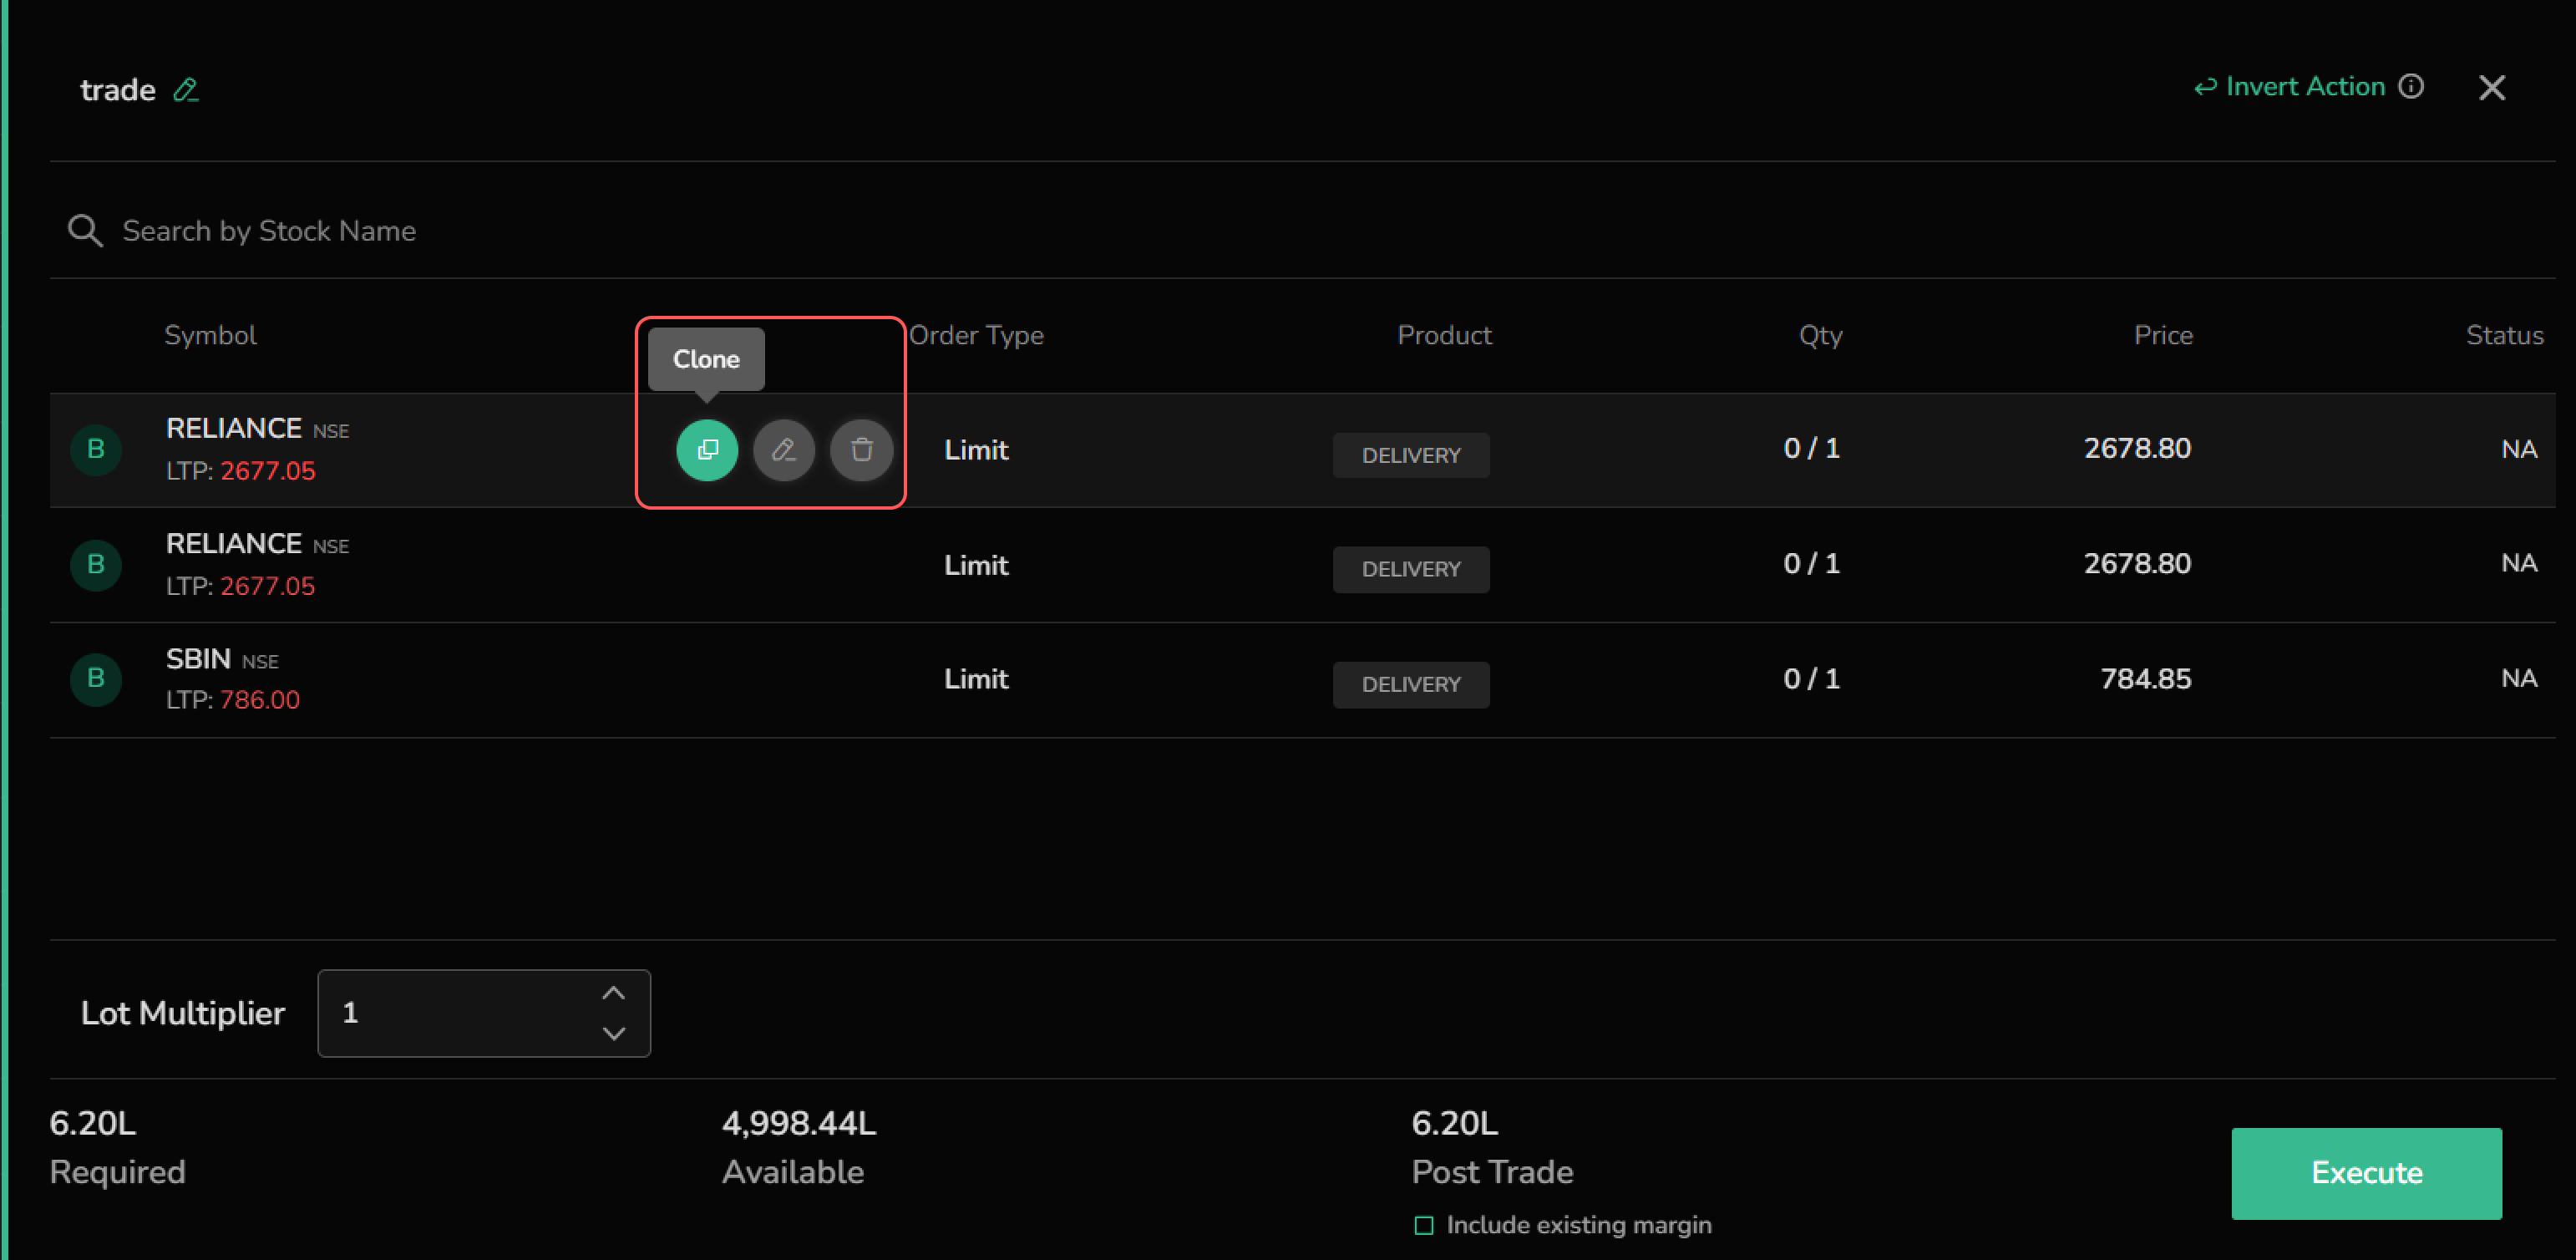
Task: Click the Symbol column header
Action: tap(210, 335)
